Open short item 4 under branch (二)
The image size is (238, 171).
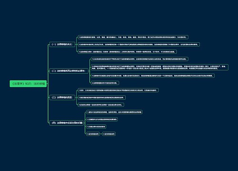pos(105,83)
